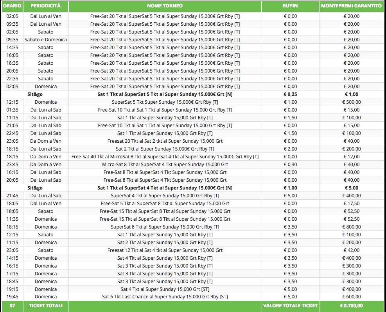Click 'Freesat 12 Tkt al Sat 4 tkt' tournament name
The height and width of the screenshot is (312, 386).
tap(165, 250)
